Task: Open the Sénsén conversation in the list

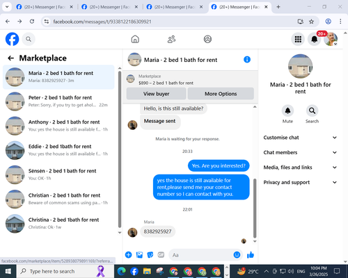Action: [58, 174]
